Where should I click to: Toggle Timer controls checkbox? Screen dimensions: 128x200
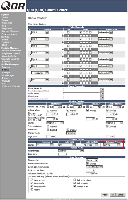(32, 186)
